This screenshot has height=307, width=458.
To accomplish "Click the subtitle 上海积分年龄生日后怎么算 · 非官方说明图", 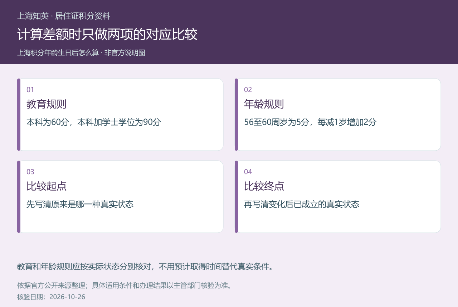I will point(81,53).
